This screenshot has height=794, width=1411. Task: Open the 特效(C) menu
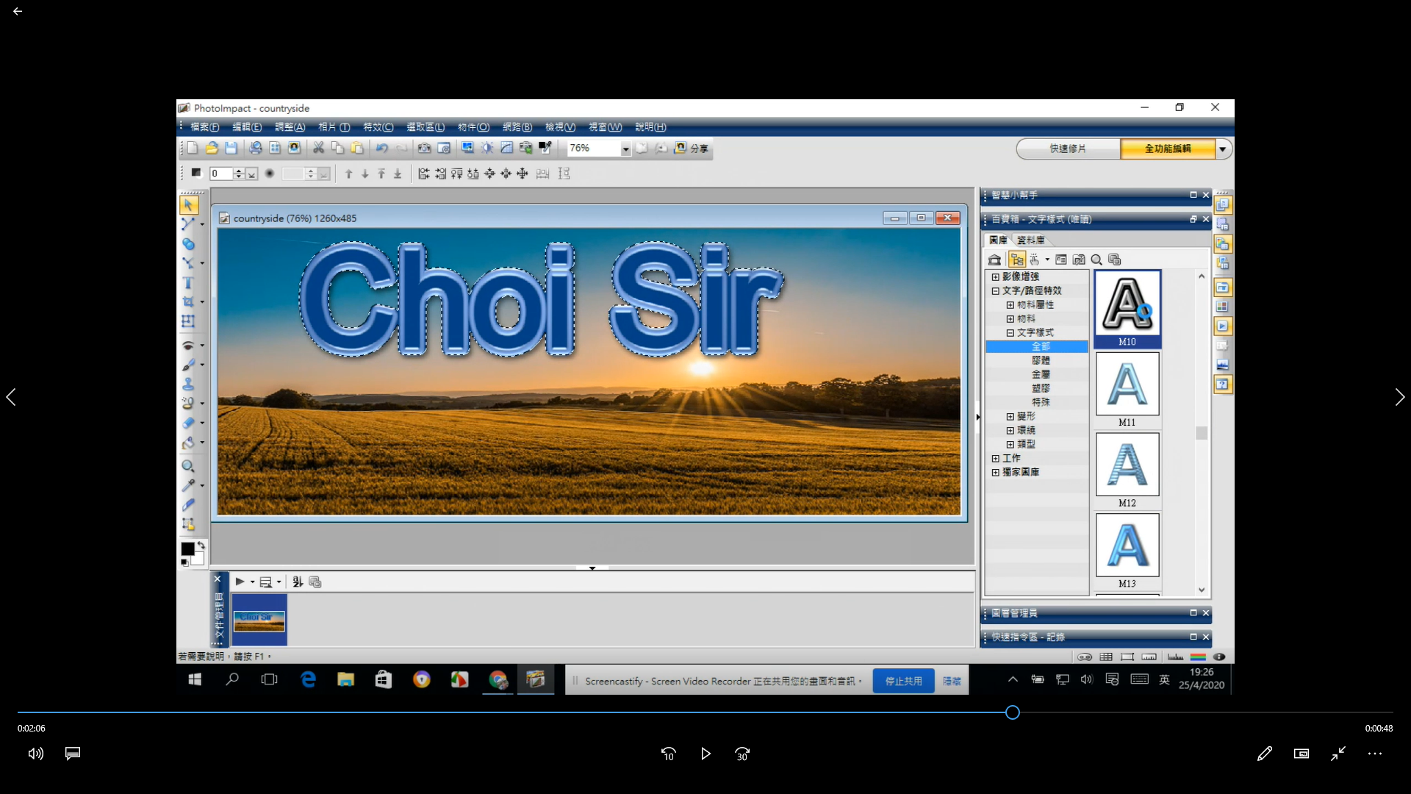tap(378, 127)
